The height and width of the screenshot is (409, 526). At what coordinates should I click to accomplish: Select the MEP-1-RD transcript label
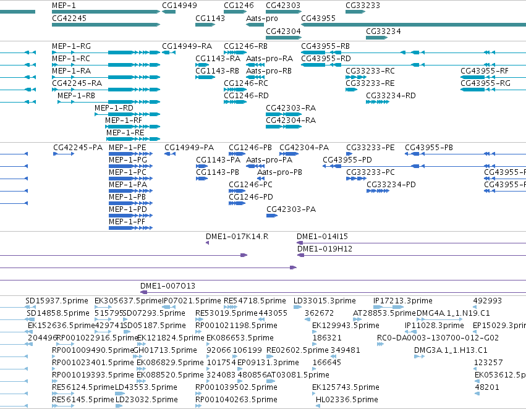[114, 108]
